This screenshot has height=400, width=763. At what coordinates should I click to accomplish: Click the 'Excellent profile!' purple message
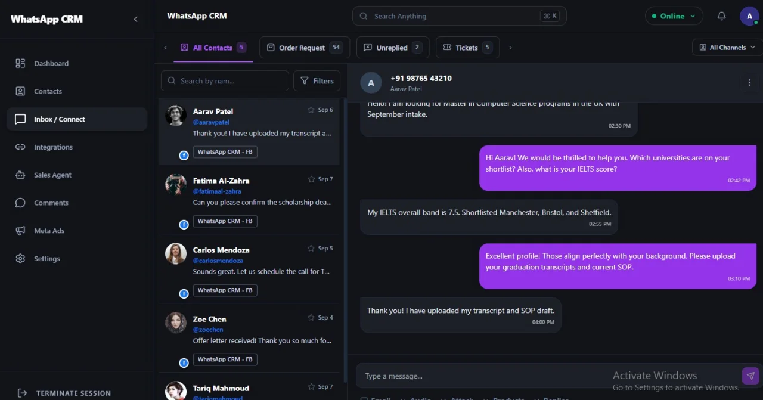(x=618, y=266)
